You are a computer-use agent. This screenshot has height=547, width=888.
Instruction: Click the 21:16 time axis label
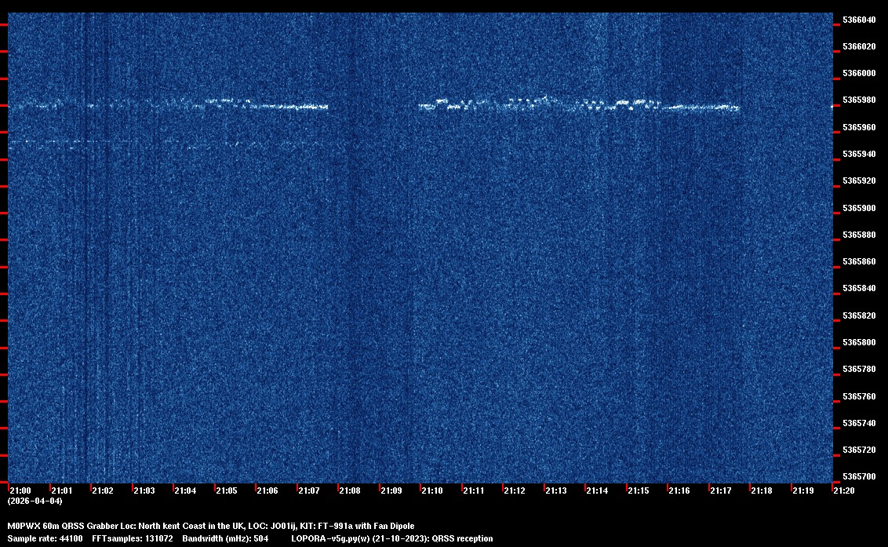click(679, 490)
